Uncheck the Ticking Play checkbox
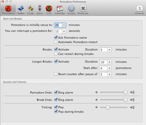The height and width of the screenshot is (125, 146). pyautogui.click(x=56, y=107)
